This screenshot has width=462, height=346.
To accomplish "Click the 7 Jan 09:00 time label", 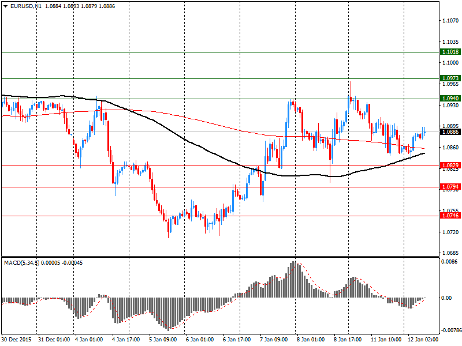I will point(274,340).
